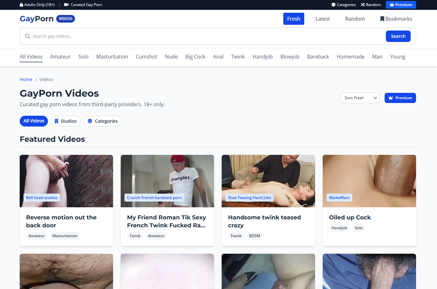
Task: Click the Solo tag on fourth card
Action: tap(358, 228)
